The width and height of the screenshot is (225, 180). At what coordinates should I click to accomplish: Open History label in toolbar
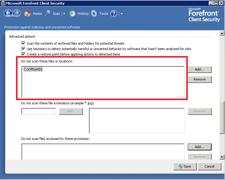point(83,14)
